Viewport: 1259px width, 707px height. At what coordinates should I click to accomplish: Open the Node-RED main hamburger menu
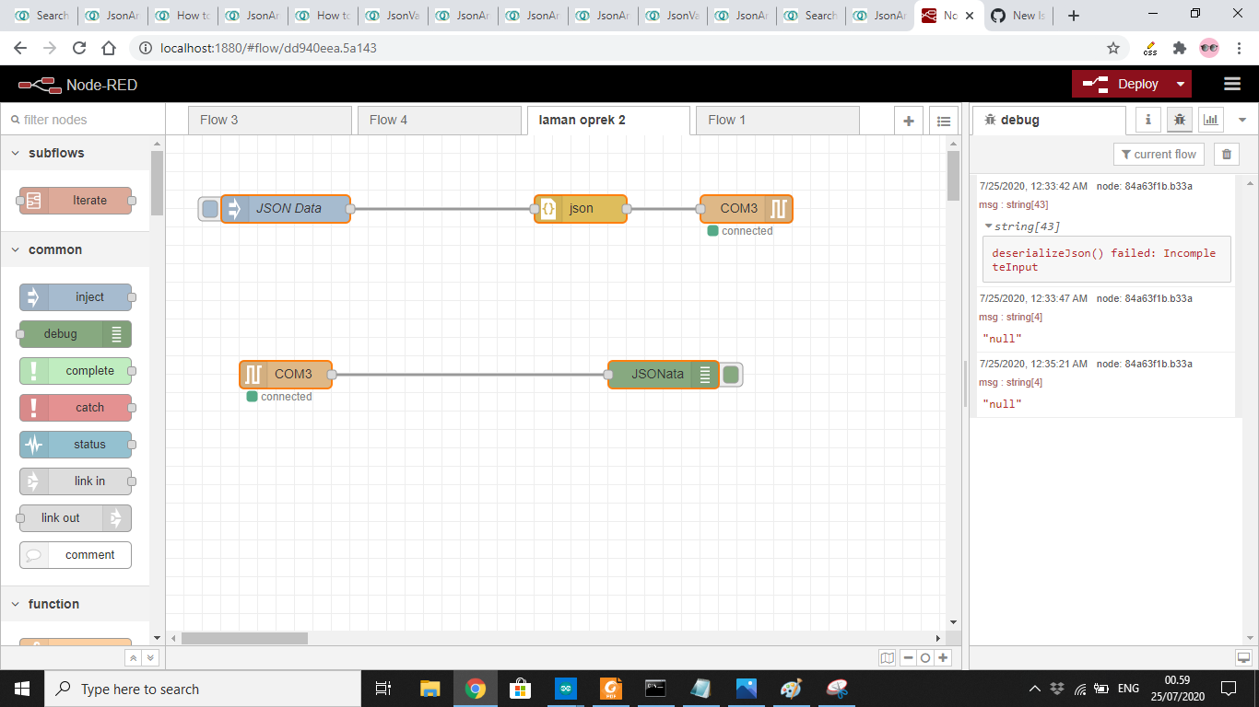1232,84
